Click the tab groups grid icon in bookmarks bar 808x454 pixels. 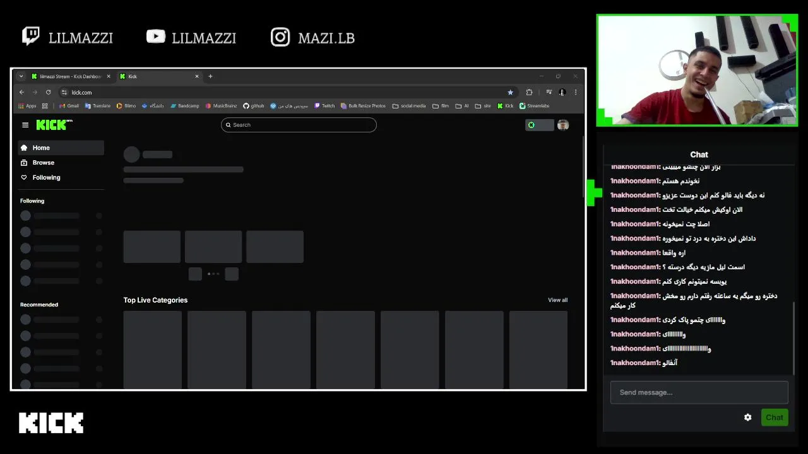click(45, 106)
